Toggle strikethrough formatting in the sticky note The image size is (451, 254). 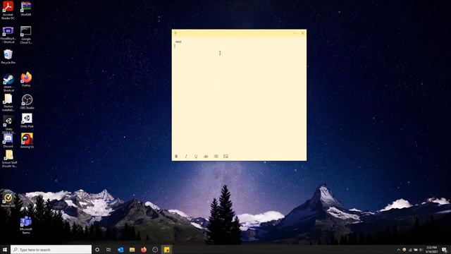[x=206, y=157]
